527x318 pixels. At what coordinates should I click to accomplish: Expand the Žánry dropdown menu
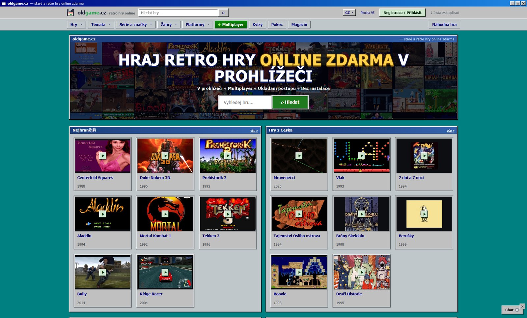169,25
